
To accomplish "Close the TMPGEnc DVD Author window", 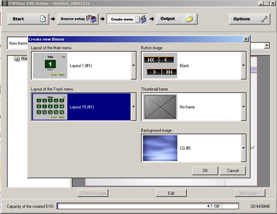I will [273, 3].
